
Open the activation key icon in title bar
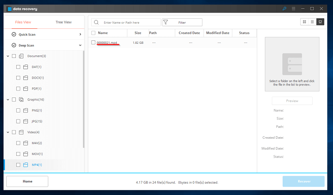[x=284, y=9]
